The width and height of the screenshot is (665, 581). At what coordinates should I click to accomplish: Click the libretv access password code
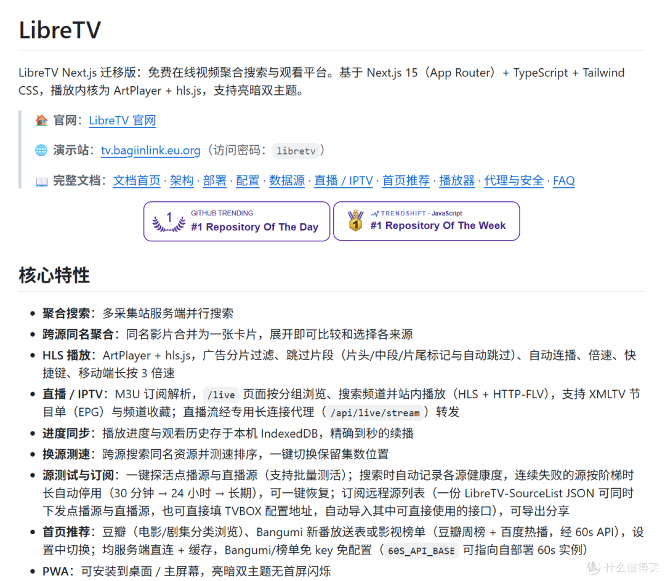(296, 151)
